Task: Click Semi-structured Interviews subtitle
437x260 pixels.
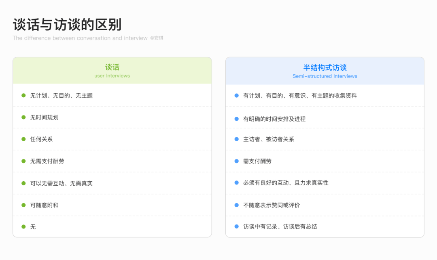Action: pos(325,76)
